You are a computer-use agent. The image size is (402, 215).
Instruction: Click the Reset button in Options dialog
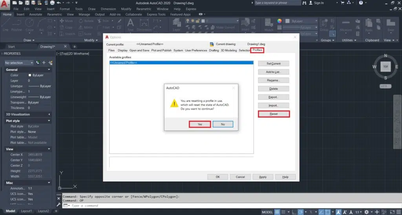point(274,114)
